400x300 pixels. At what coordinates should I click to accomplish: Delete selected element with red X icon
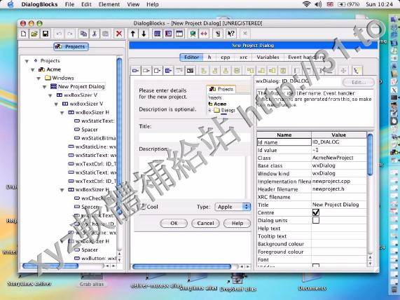pos(119,34)
